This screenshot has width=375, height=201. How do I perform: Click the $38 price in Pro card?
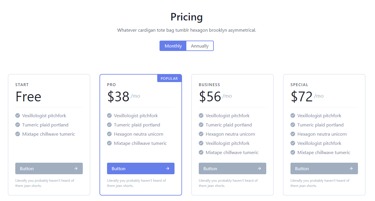coord(118,96)
